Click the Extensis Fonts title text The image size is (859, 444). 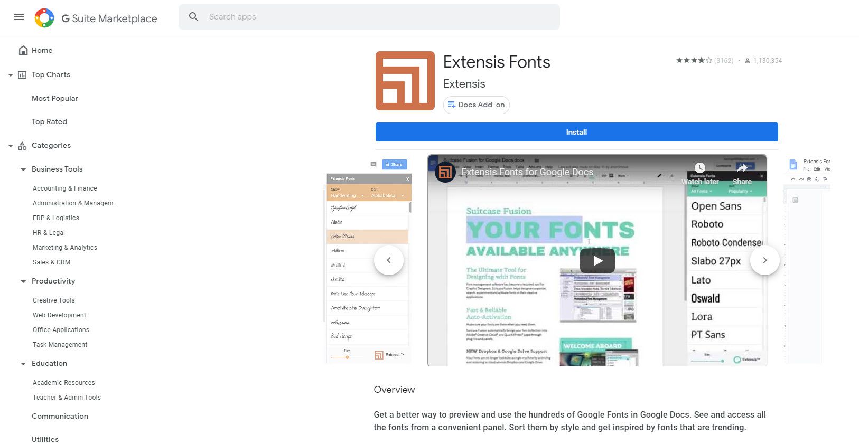(x=497, y=62)
